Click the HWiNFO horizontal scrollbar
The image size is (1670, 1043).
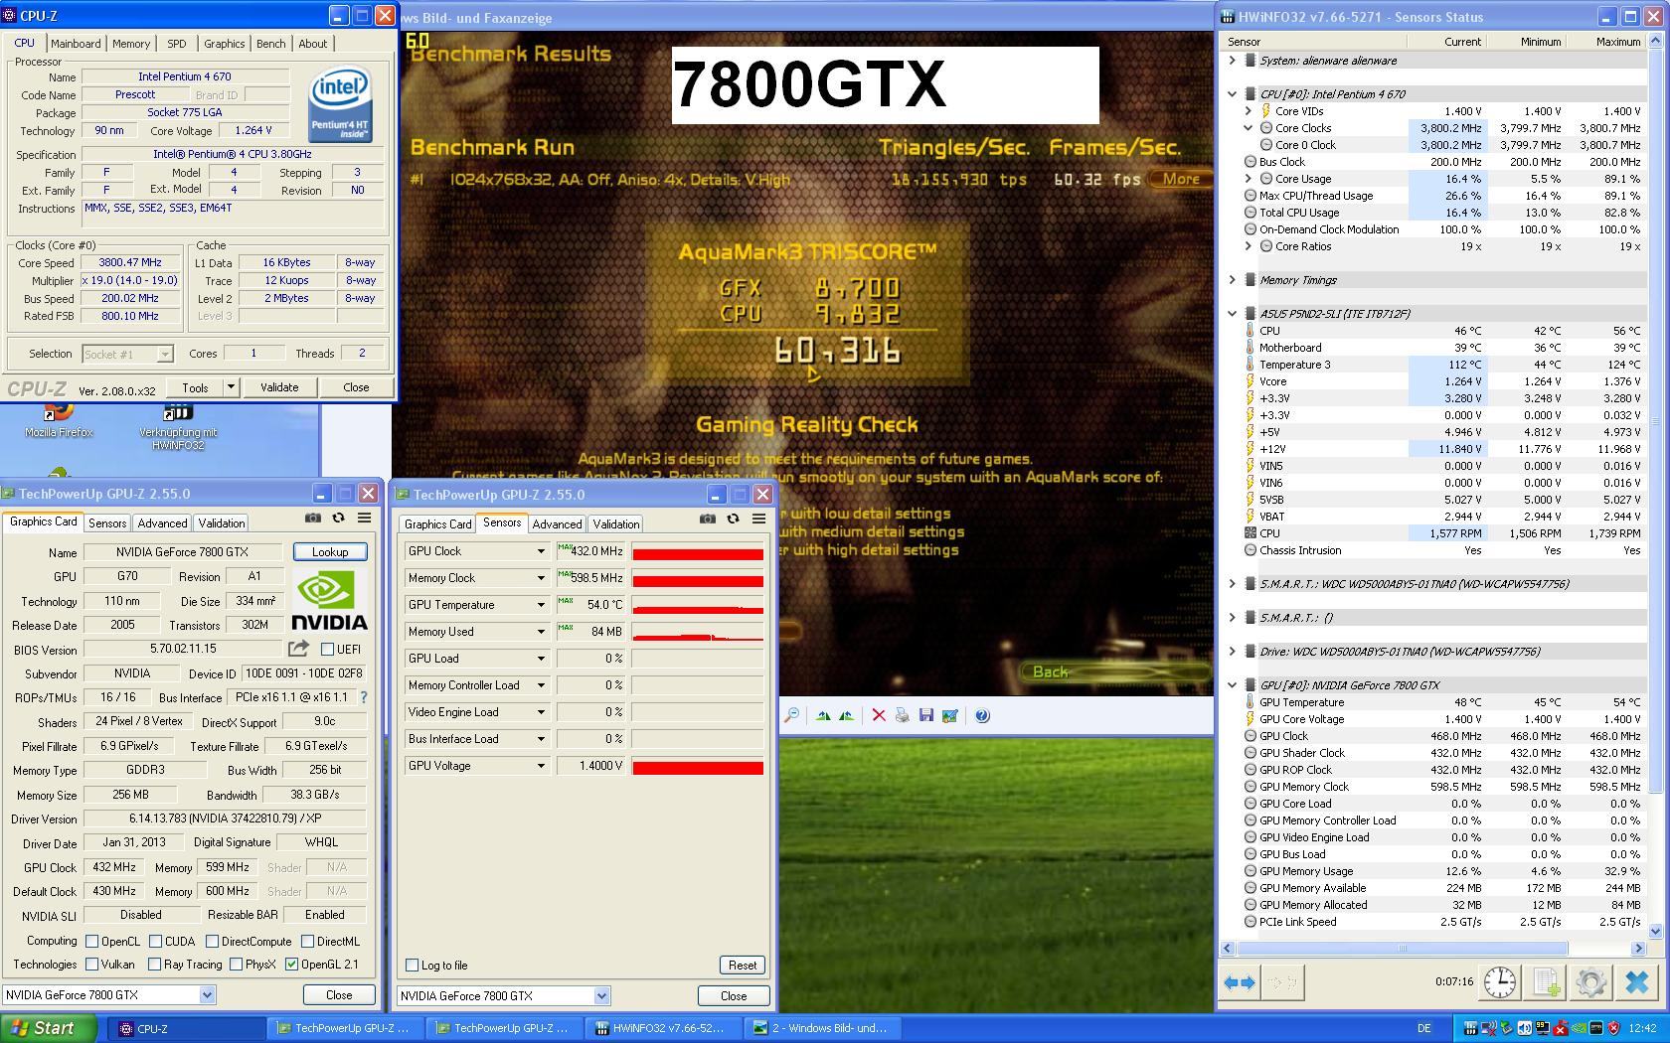point(1433,949)
